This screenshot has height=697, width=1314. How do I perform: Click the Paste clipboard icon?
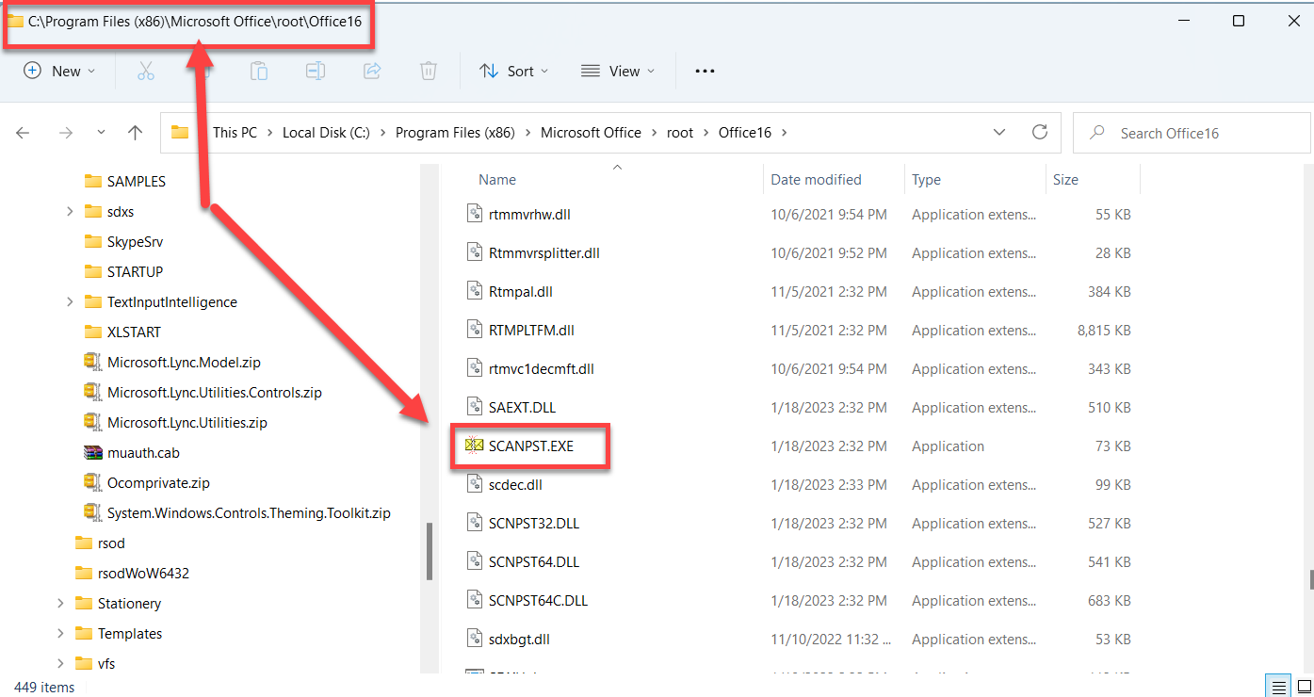(x=258, y=71)
